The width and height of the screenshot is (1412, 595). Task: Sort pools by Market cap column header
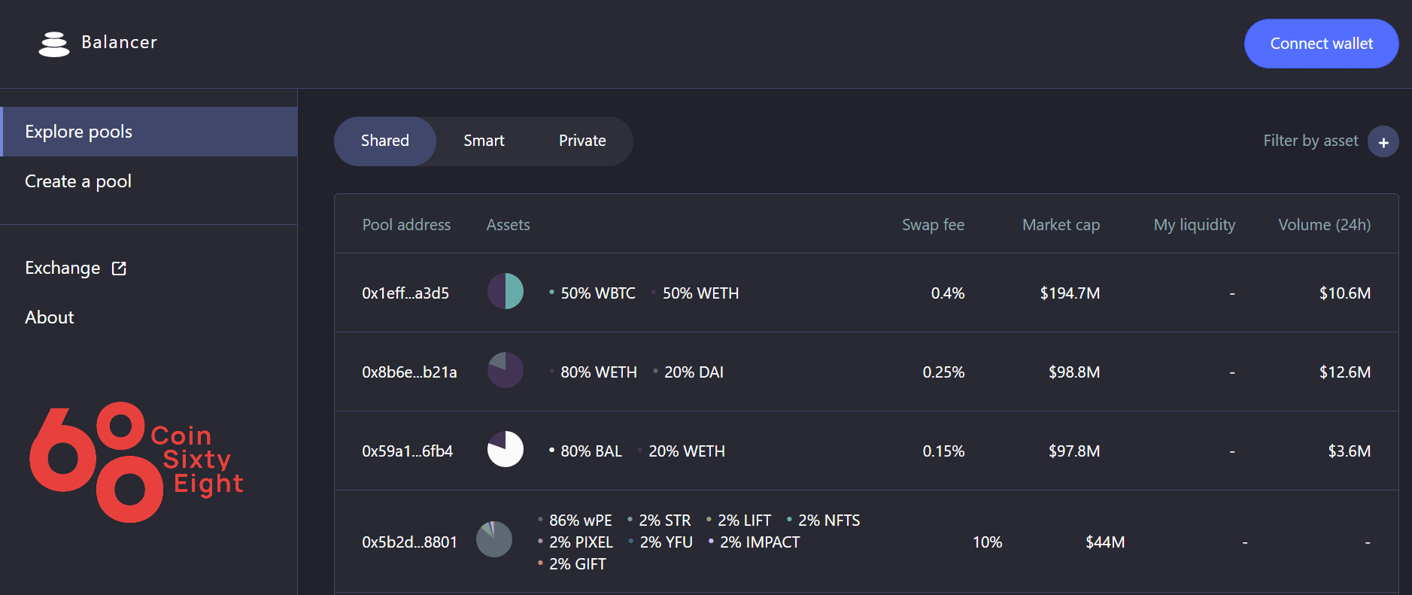click(x=1061, y=225)
